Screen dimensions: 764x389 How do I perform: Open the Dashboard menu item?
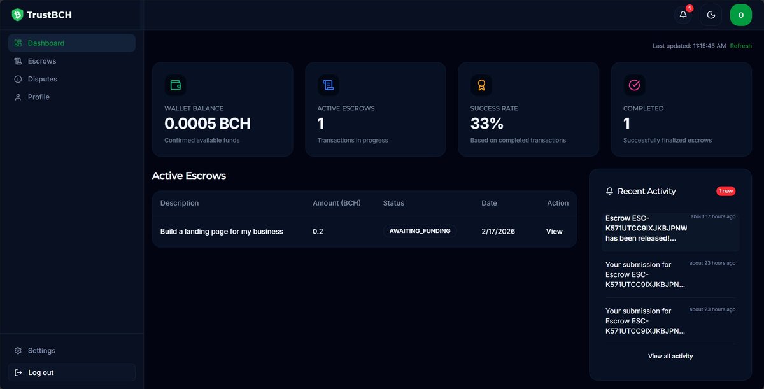[72, 43]
